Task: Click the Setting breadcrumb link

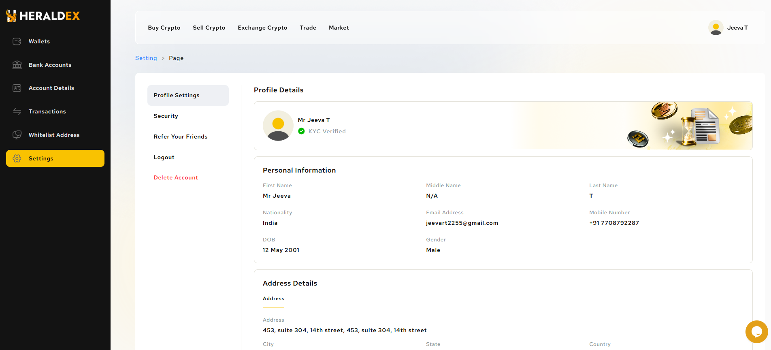Action: [146, 58]
